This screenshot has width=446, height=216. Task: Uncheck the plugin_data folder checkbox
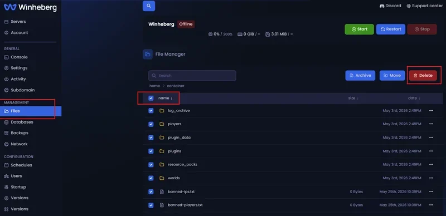(x=151, y=138)
